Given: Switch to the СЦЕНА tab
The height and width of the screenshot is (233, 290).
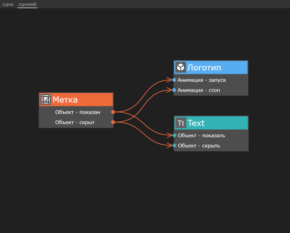Looking at the screenshot, I should coord(8,5).
